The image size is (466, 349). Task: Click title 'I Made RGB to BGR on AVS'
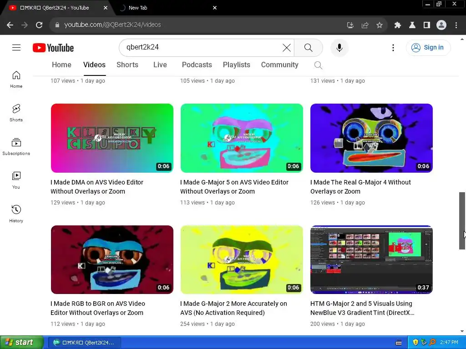[98, 308]
